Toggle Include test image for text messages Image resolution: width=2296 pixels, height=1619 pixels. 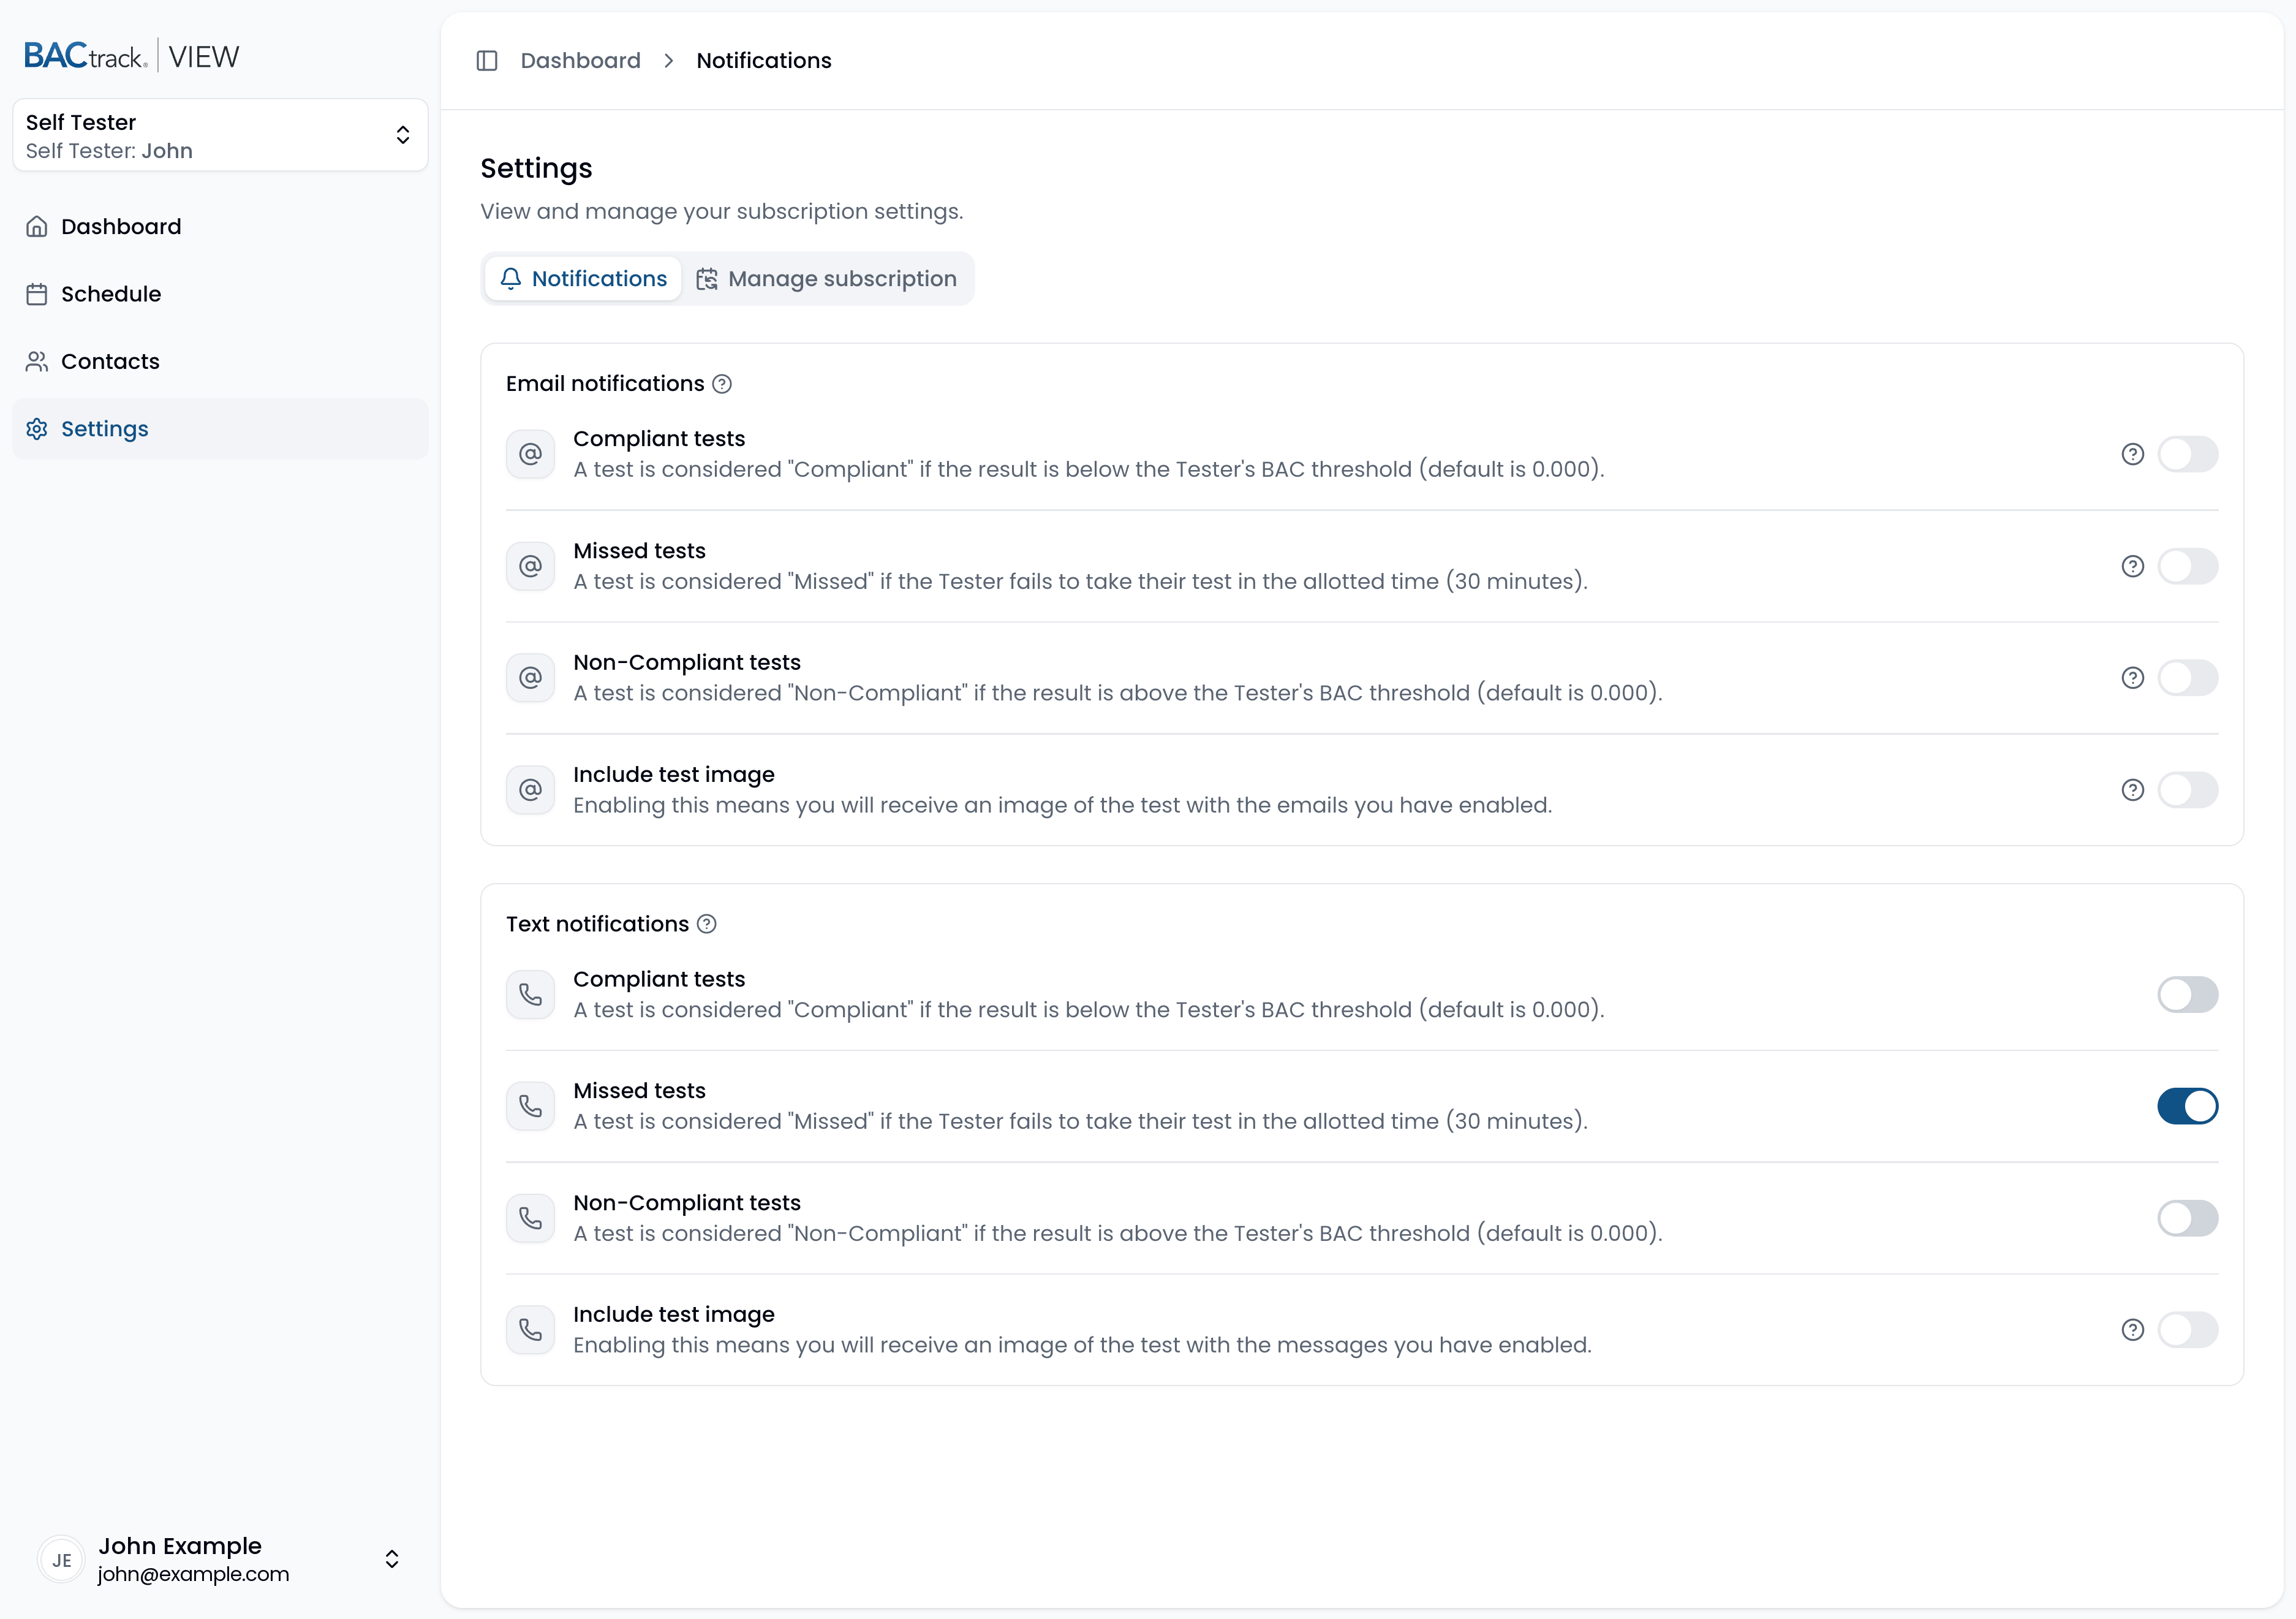pos(2188,1330)
